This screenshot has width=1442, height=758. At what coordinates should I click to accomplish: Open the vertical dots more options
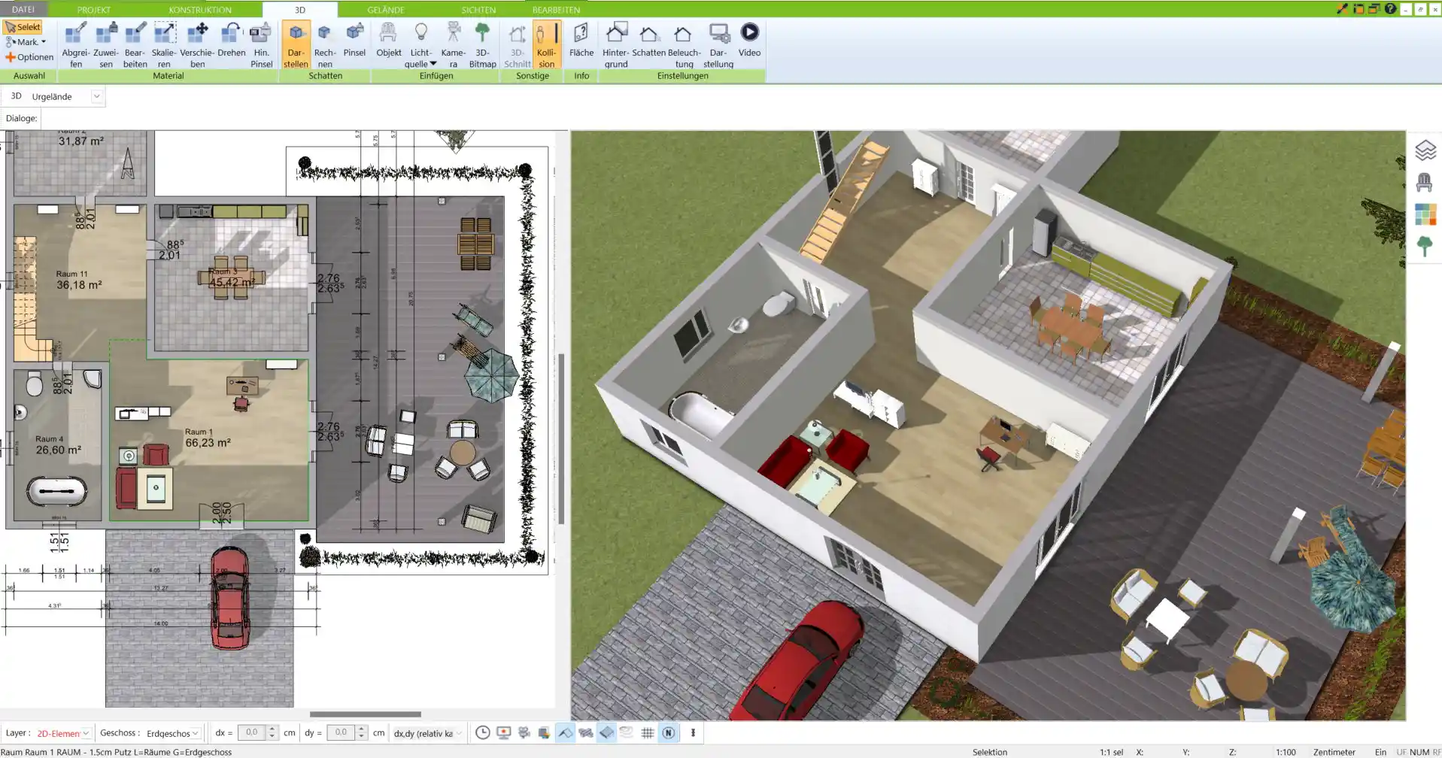click(693, 732)
